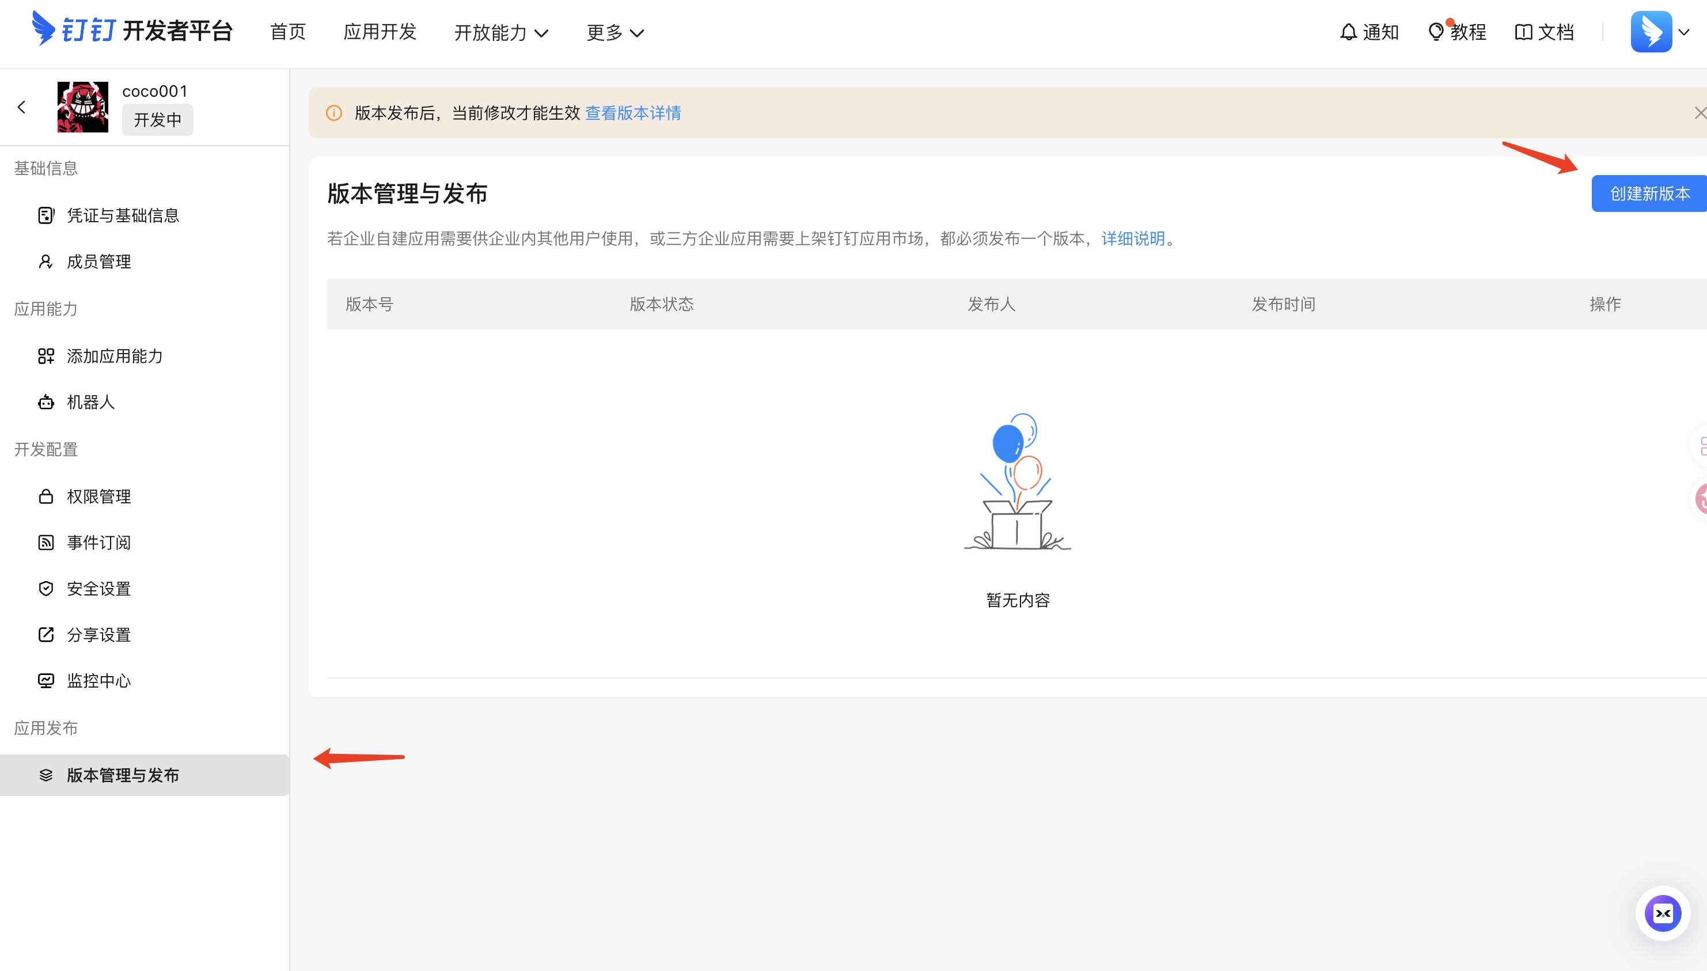Click the 分享设置 share icon
This screenshot has height=971, width=1707.
point(45,634)
